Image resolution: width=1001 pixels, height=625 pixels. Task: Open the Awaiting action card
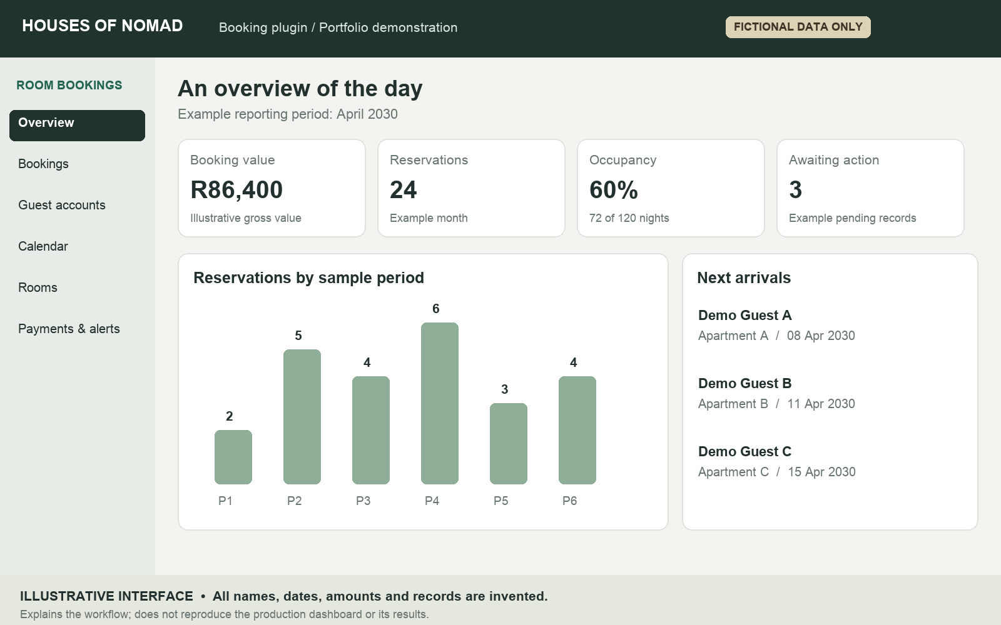point(870,188)
